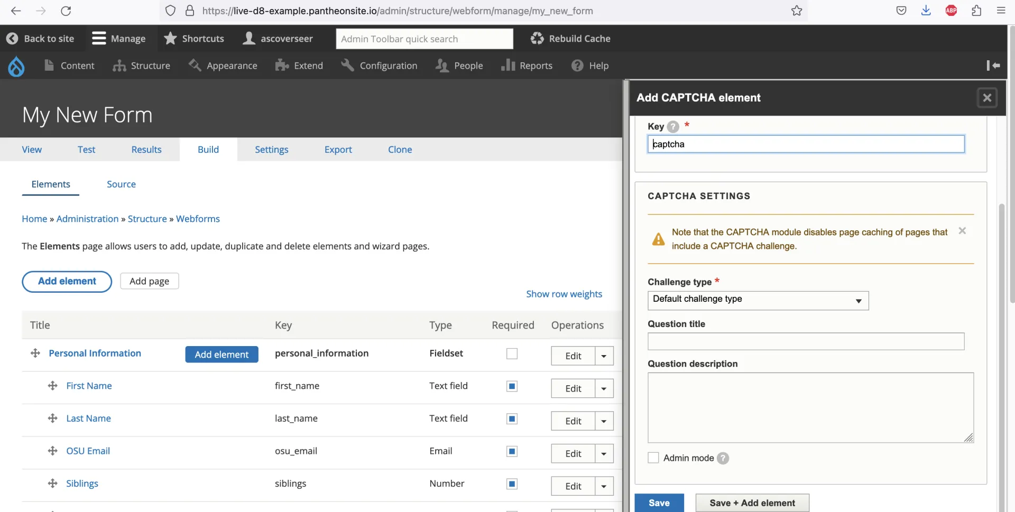
Task: Expand operations dropdown for First Name
Action: point(604,389)
